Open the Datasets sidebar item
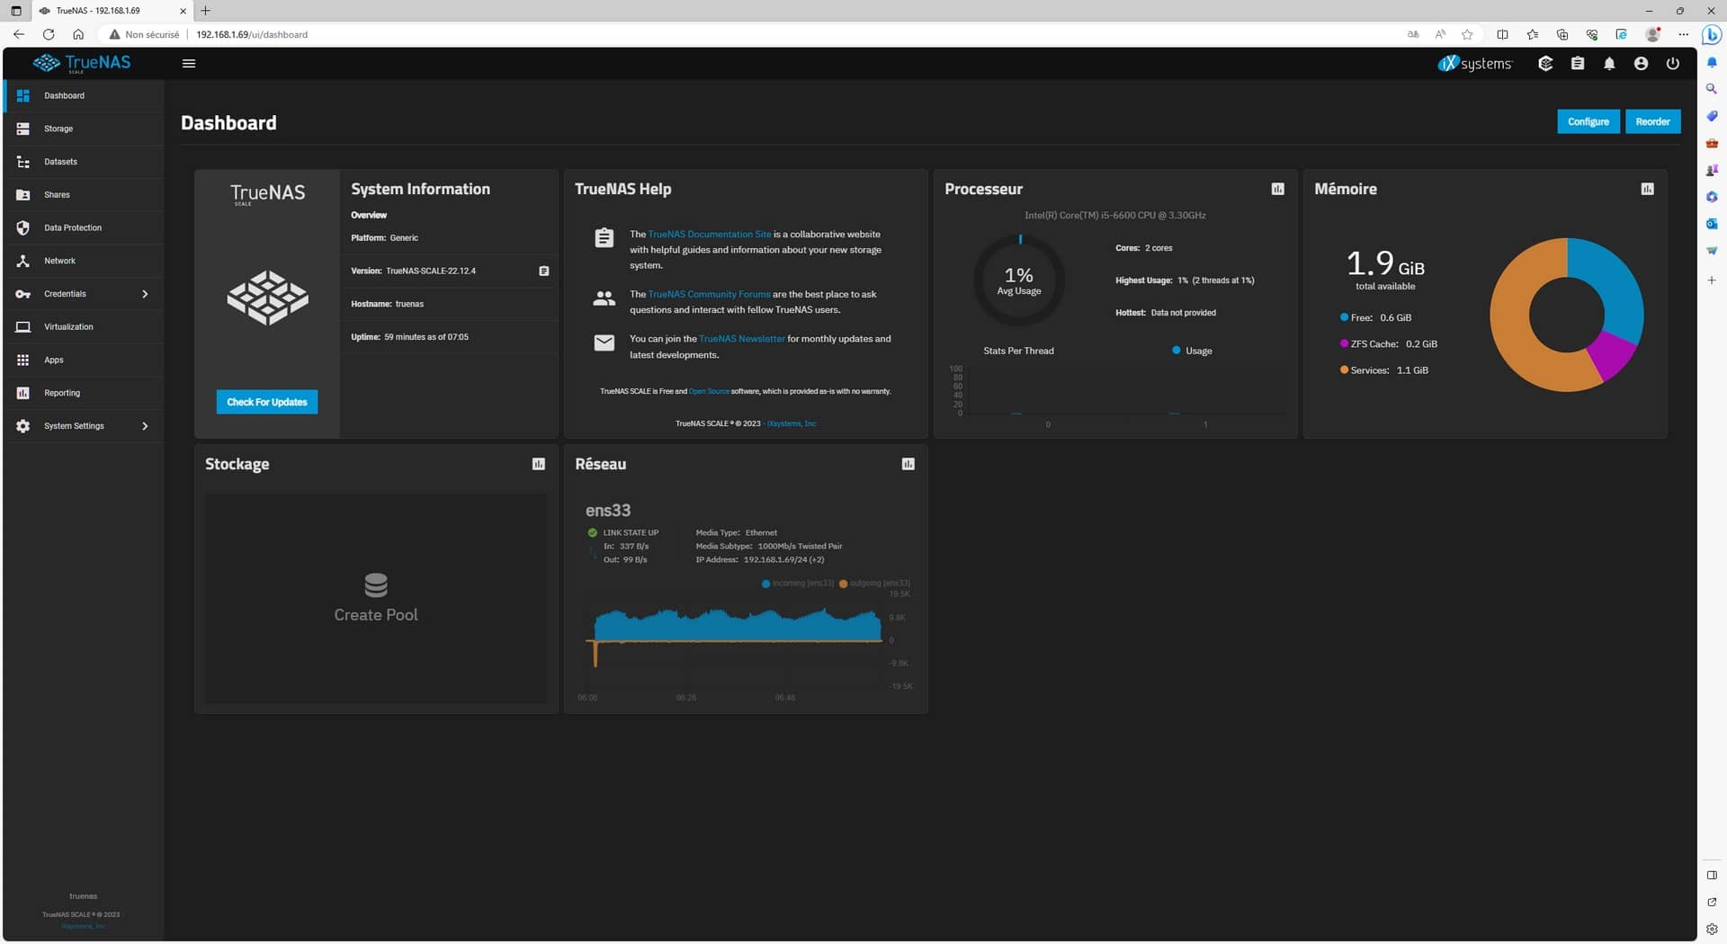The width and height of the screenshot is (1727, 944). point(60,162)
